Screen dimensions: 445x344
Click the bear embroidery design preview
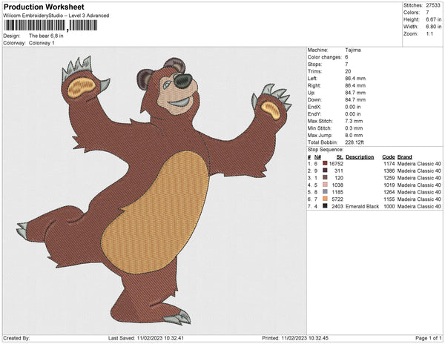click(x=154, y=191)
